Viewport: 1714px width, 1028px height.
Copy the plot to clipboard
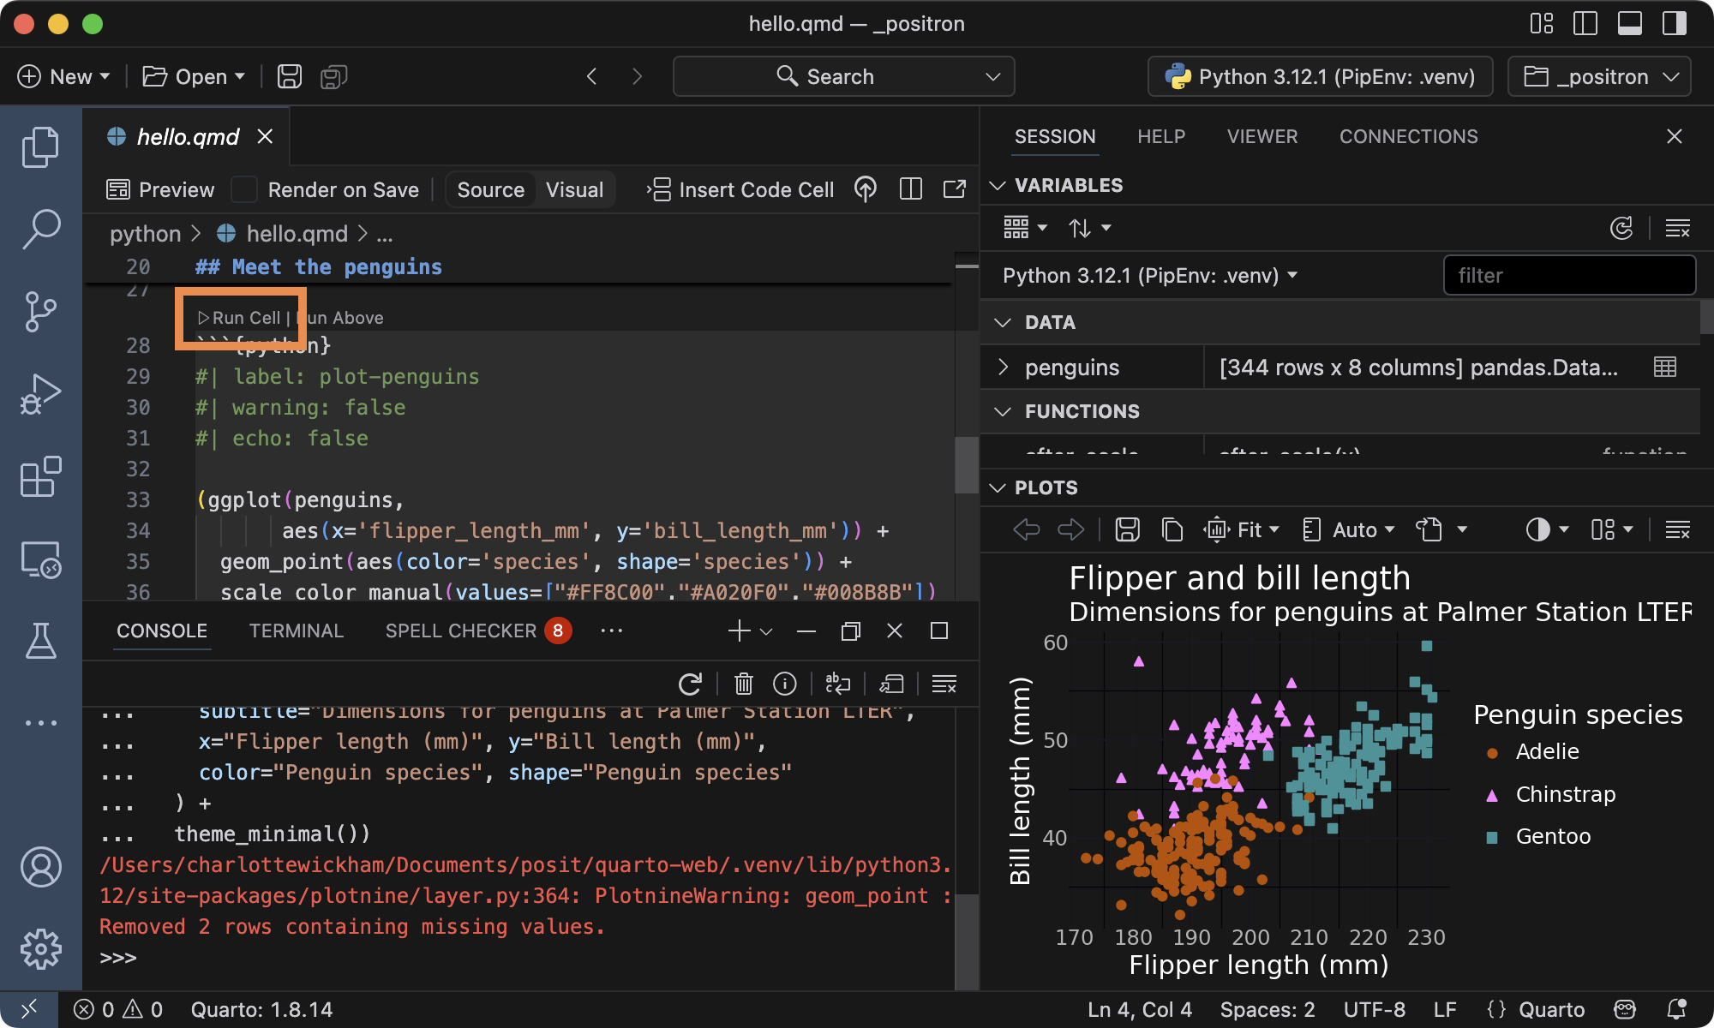(1172, 529)
